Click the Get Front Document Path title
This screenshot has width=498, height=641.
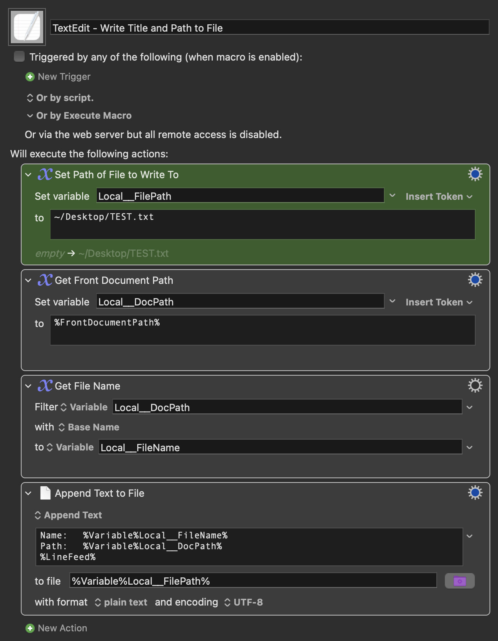[114, 280]
